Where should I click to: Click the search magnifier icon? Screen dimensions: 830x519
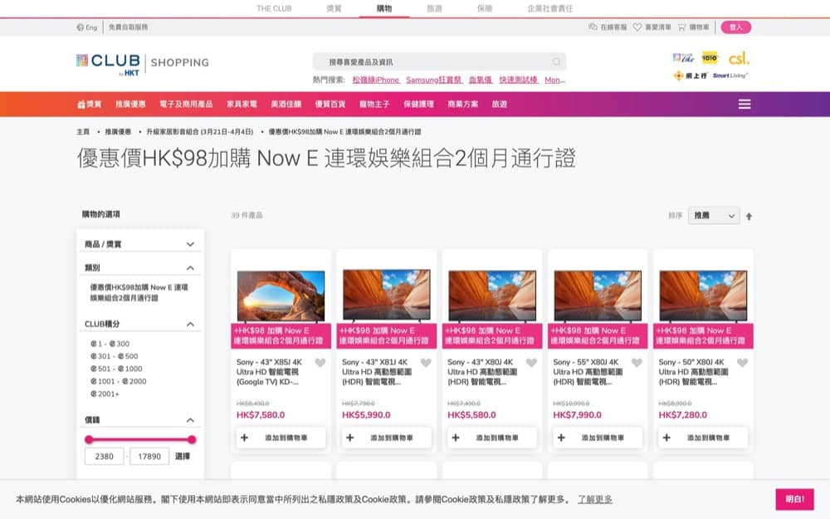[556, 61]
